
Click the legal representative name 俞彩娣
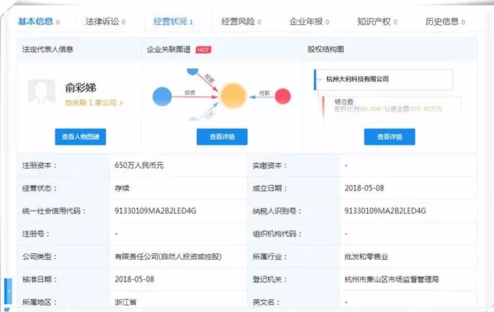pyautogui.click(x=80, y=88)
